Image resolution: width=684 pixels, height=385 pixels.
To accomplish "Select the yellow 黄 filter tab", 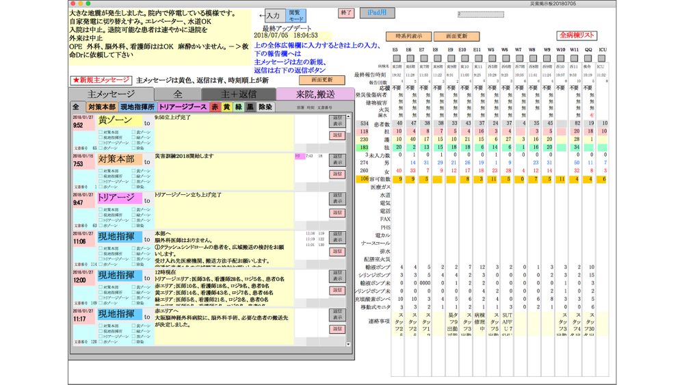I will (227, 107).
